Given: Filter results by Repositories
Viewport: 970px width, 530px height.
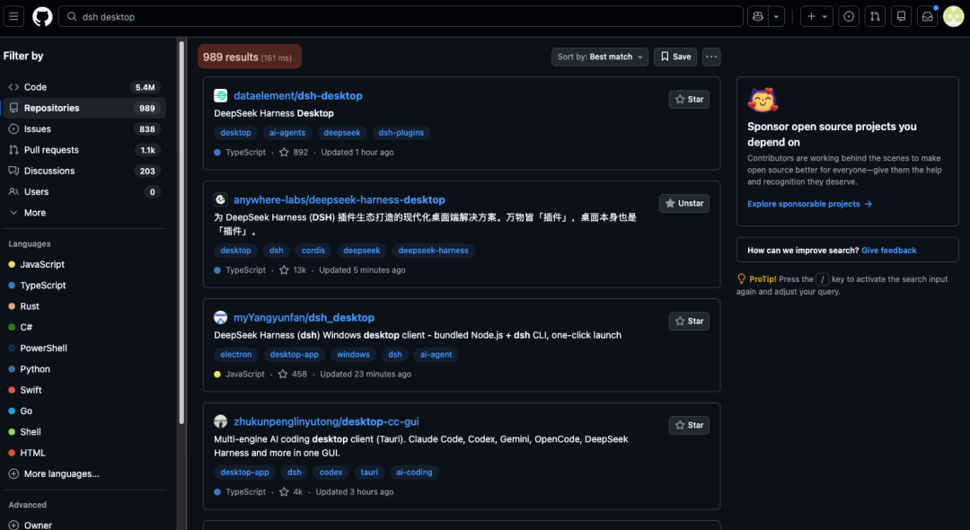Looking at the screenshot, I should click(x=84, y=108).
